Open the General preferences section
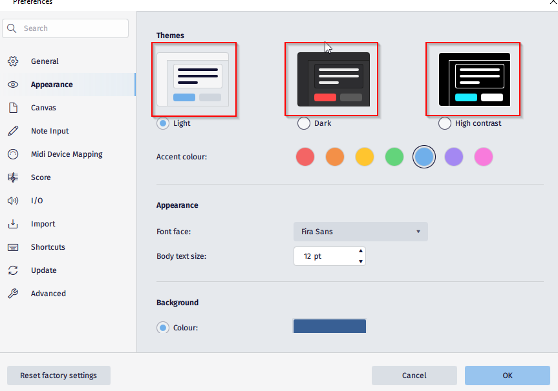 click(45, 61)
